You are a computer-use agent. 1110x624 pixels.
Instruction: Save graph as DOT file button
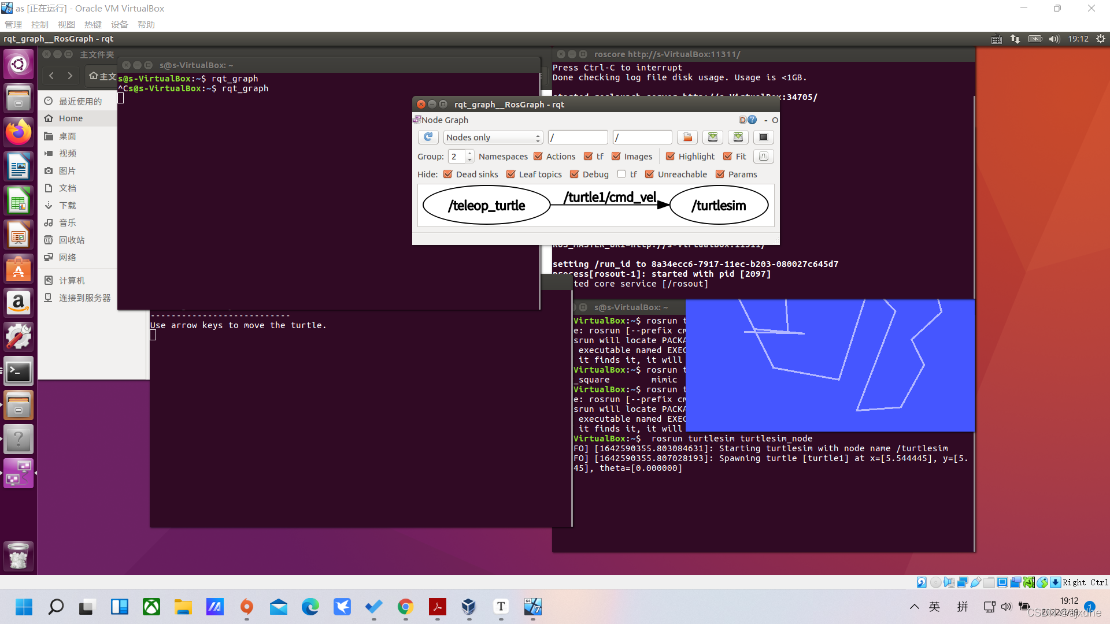(x=713, y=137)
